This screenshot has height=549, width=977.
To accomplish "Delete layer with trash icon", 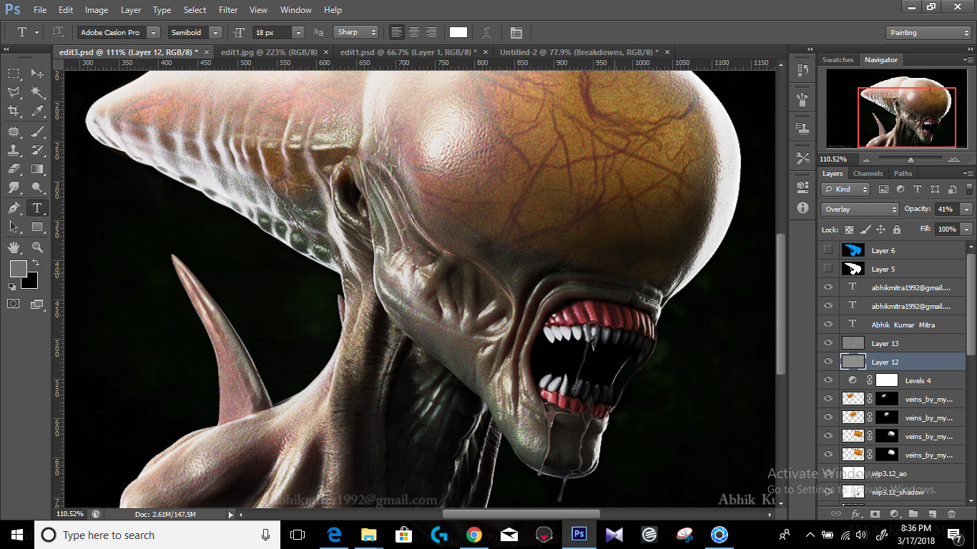I will [951, 513].
